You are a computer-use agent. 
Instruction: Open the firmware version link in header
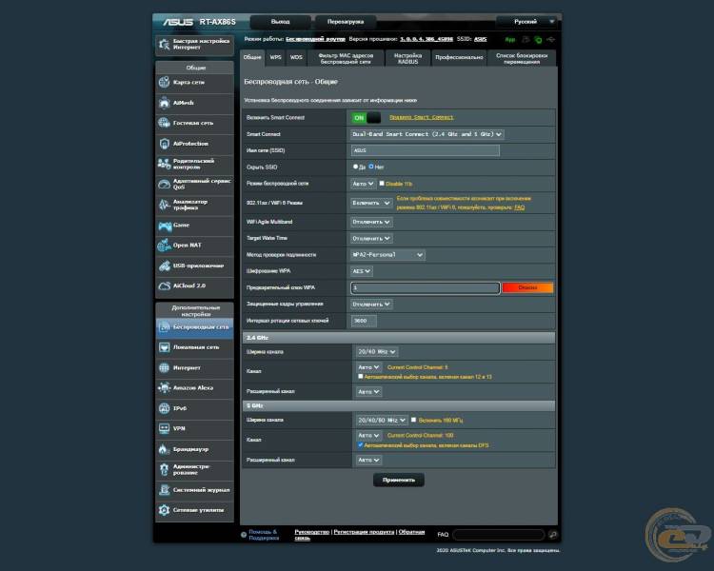426,39
